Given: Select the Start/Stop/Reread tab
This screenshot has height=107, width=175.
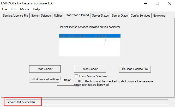Looking at the screenshot, I should [77, 15].
